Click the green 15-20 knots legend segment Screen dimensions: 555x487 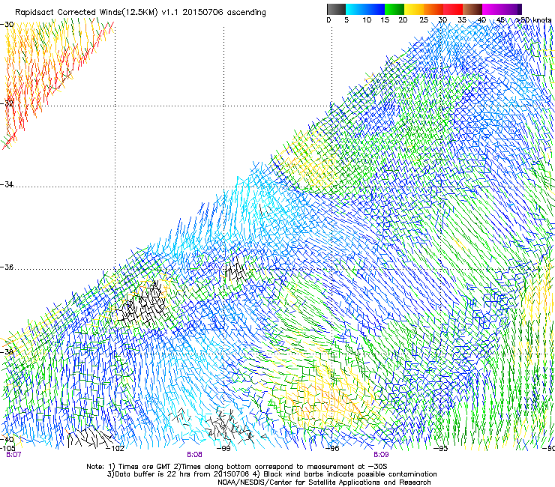pos(394,9)
